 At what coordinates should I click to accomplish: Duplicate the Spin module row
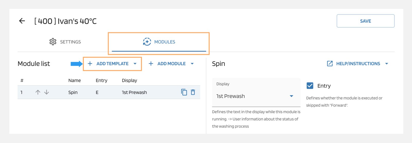point(184,92)
